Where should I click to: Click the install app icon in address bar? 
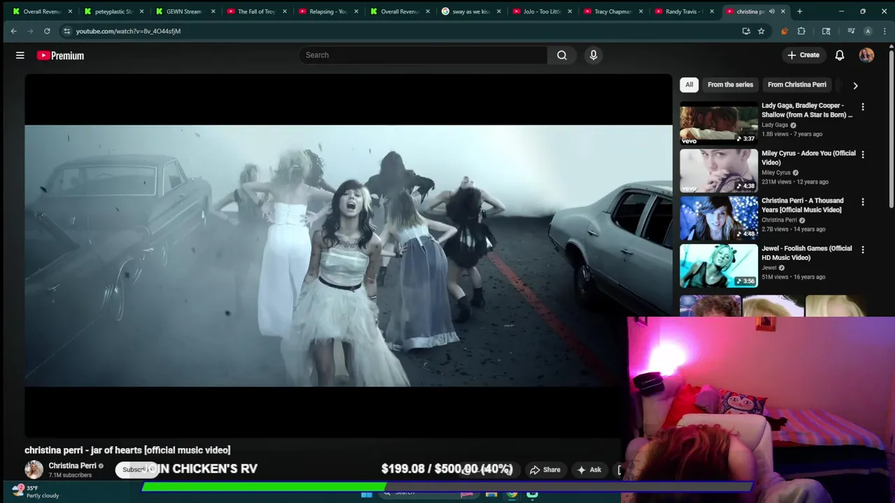[x=746, y=31]
